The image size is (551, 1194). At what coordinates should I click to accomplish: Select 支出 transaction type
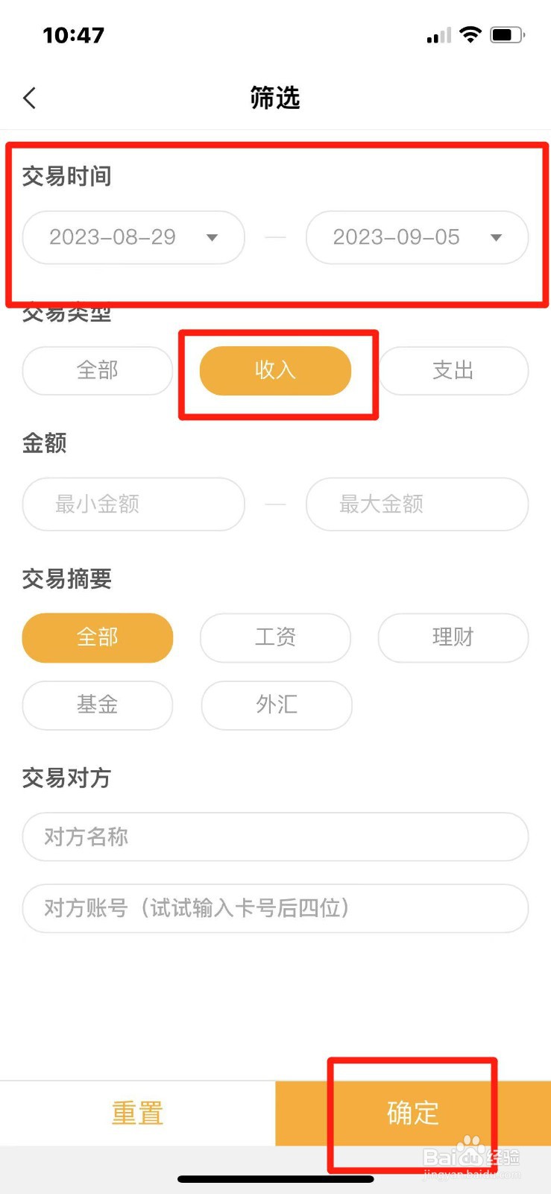[453, 370]
